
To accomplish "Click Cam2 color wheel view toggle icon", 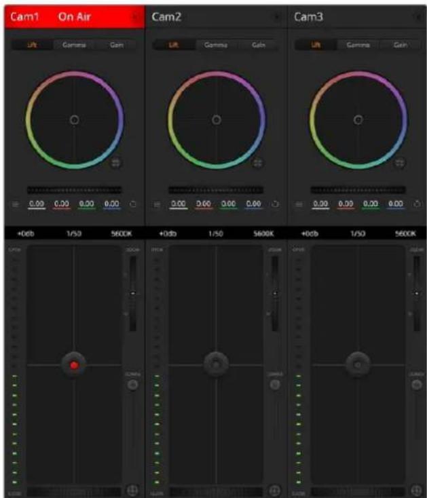I will [x=258, y=164].
